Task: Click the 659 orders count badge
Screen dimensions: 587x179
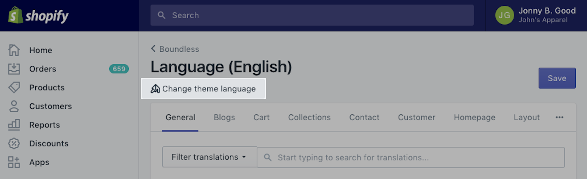Action: pos(119,69)
